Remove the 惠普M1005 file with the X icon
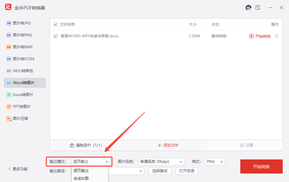 (277, 36)
